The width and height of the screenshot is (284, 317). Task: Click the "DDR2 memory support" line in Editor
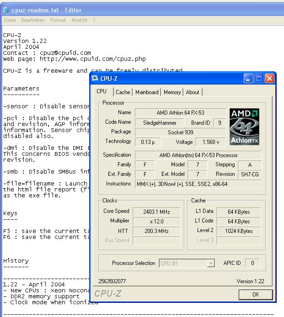tap(41, 296)
